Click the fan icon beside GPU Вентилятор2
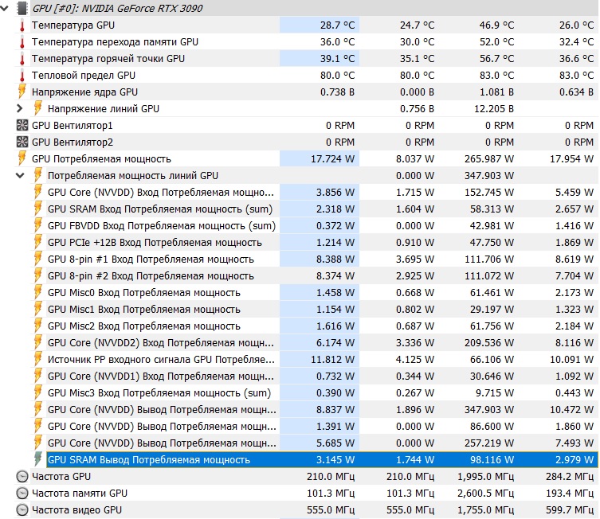This screenshot has width=600, height=519. coord(22,142)
